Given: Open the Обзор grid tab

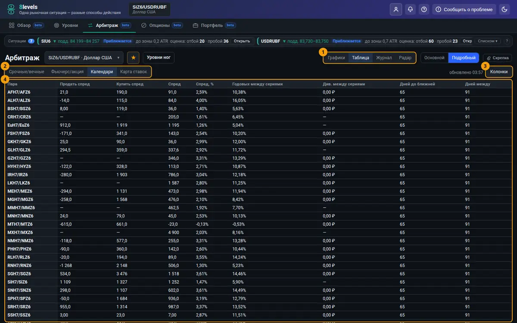Looking at the screenshot, I should click(26, 25).
